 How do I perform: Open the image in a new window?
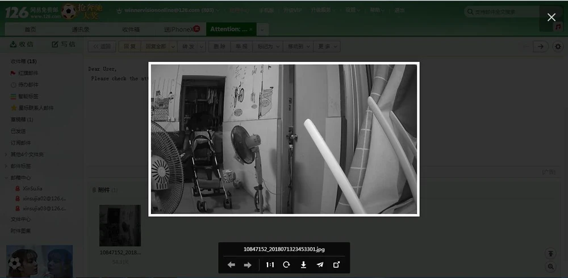336,265
